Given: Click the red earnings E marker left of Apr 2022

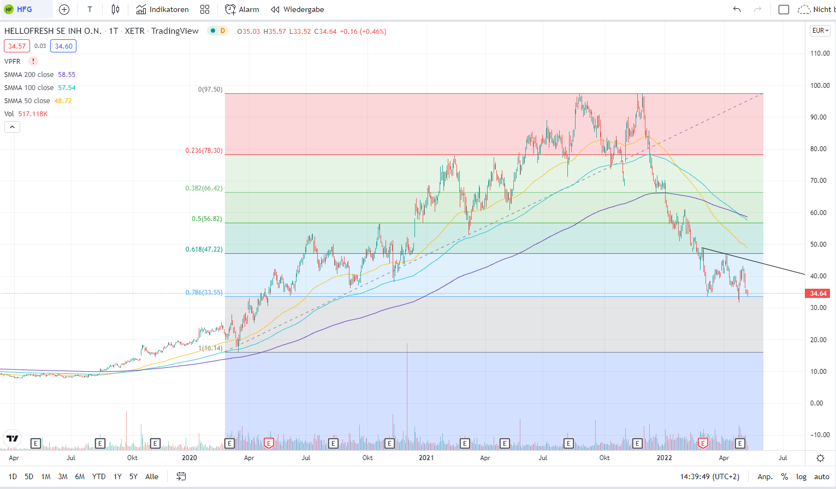Looking at the screenshot, I should 703,443.
